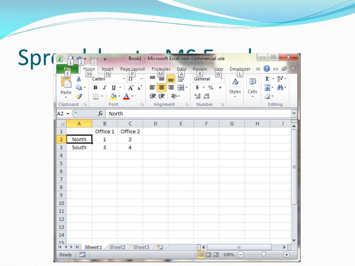Apply Accounting dollar number format
This screenshot has height=266, width=355.
pos(197,88)
